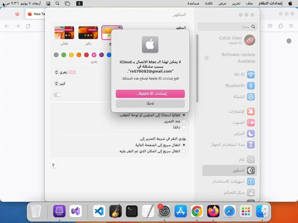298x223 pixels.
Task: Choose the purple accent color
Action: (102, 55)
